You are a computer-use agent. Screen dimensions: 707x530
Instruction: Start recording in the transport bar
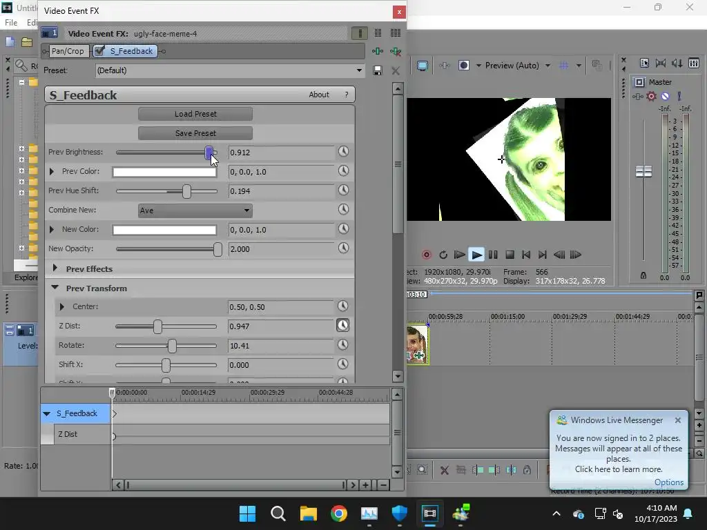pyautogui.click(x=426, y=255)
